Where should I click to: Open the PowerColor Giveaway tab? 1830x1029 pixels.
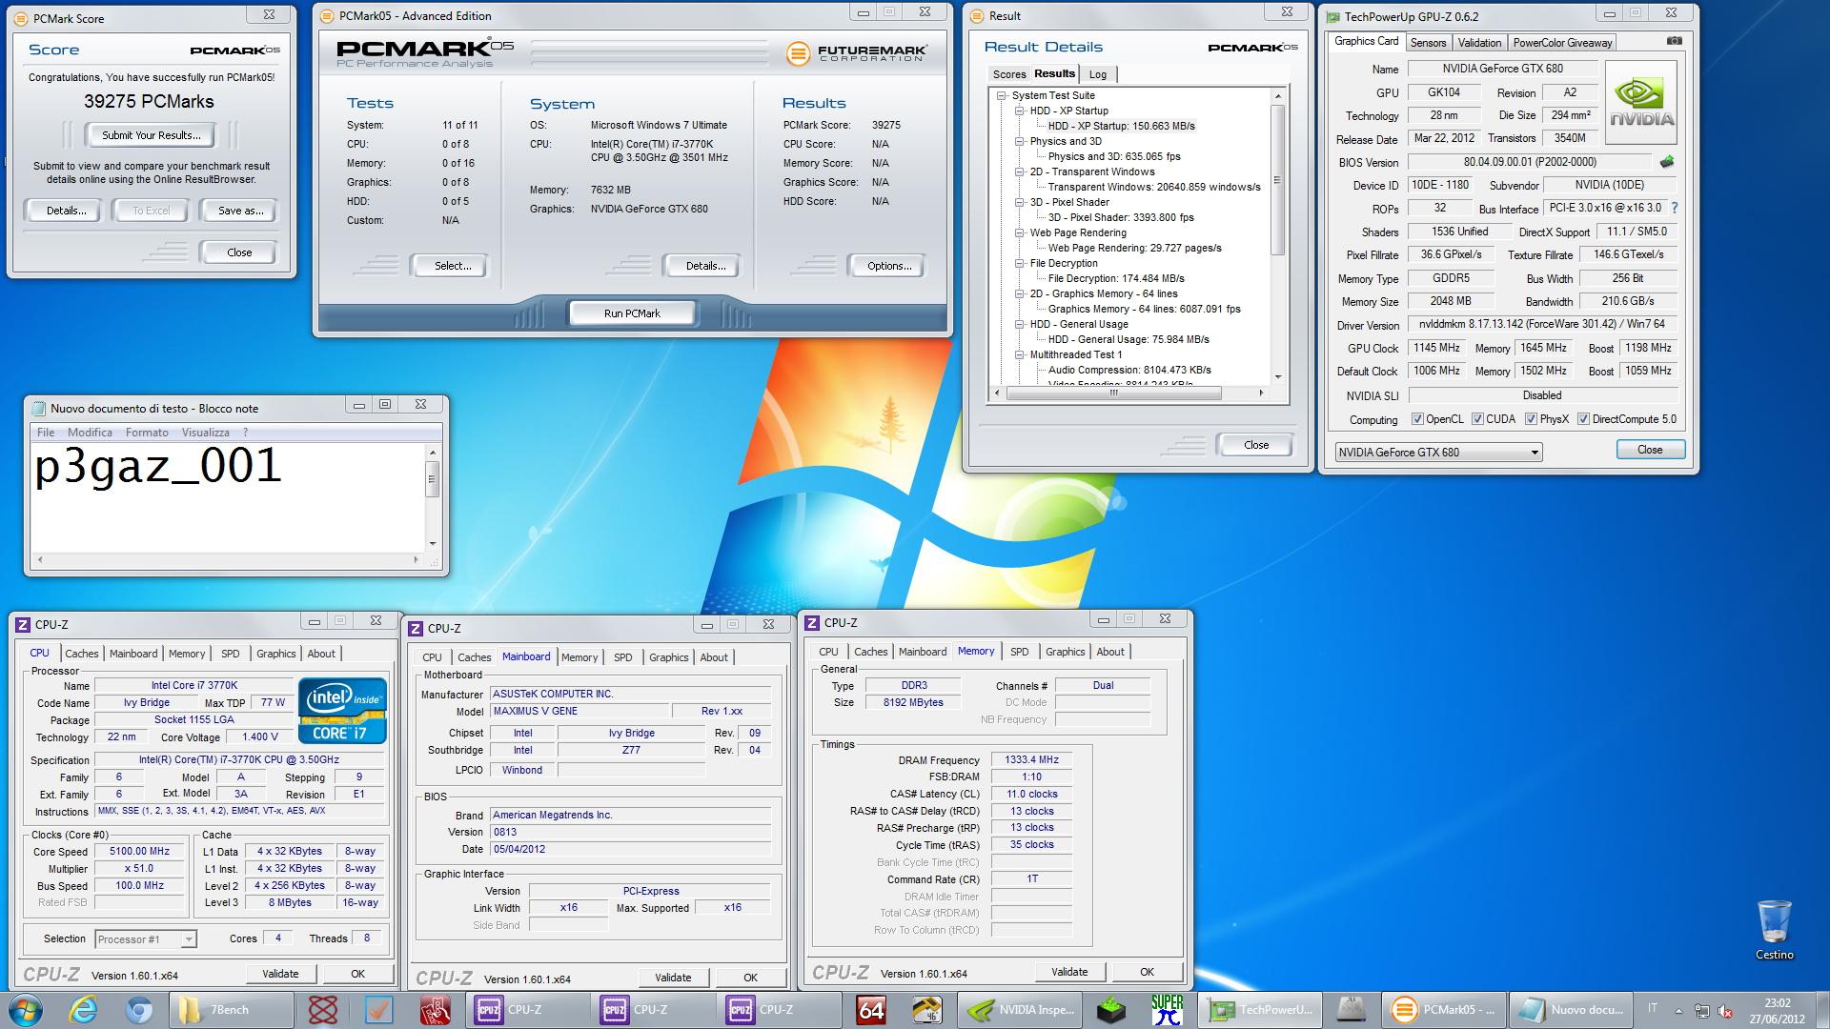click(1562, 43)
